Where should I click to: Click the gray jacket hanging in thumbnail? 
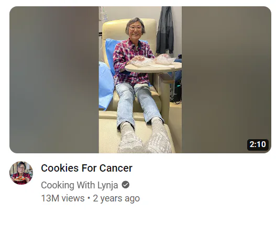click(x=165, y=30)
